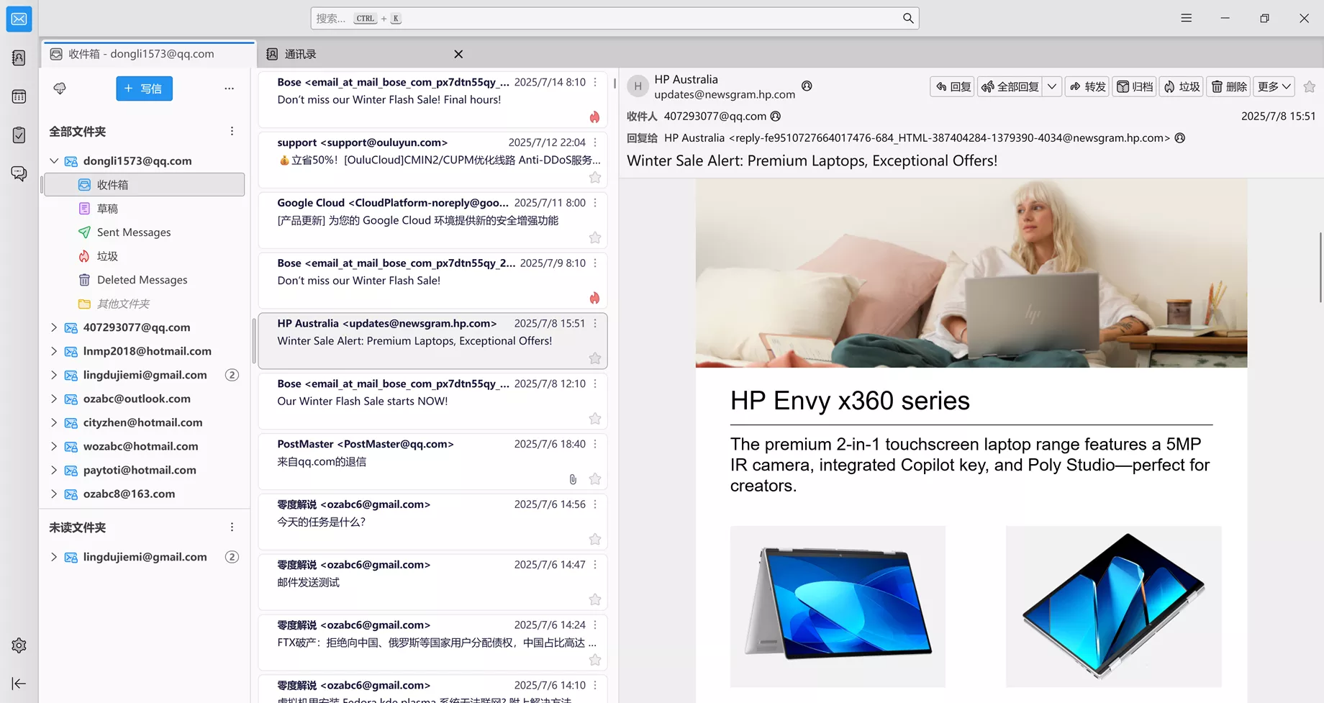Star the FTX破产 message
The image size is (1324, 703).
point(595,660)
